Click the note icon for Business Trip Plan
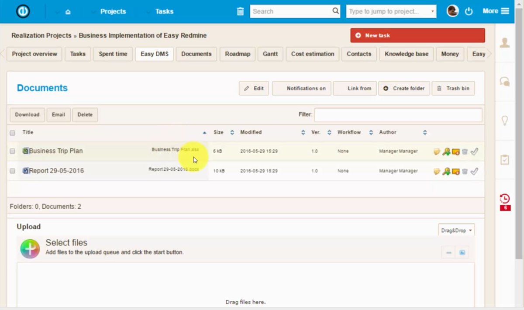This screenshot has width=524, height=310. click(437, 152)
